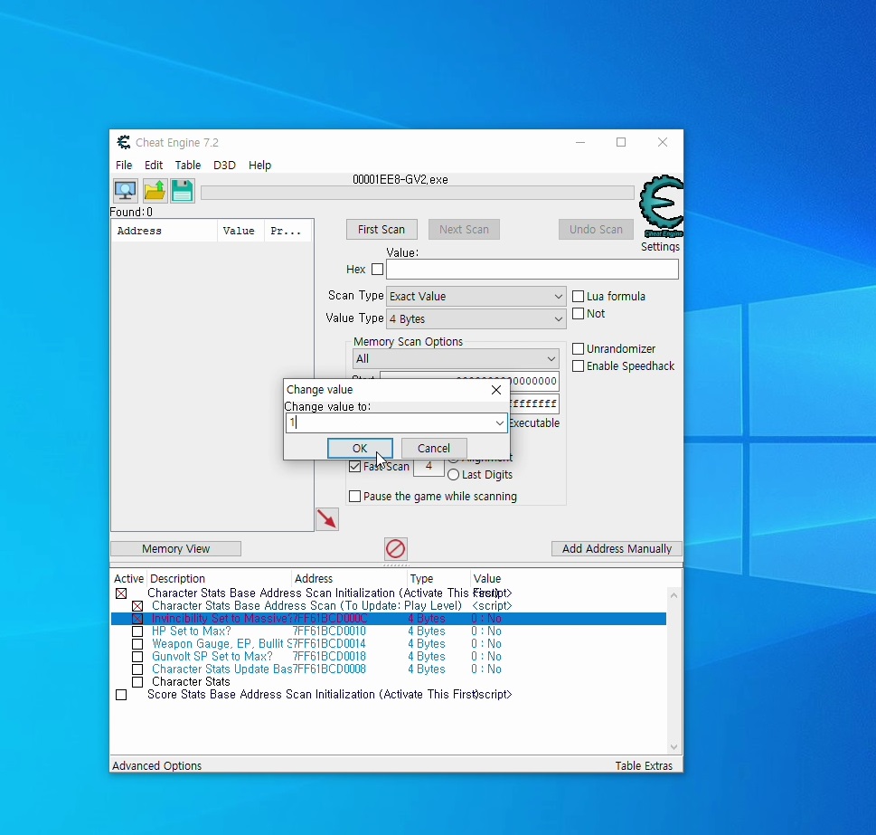The image size is (876, 835).
Task: Open the process list computer icon
Action: click(x=125, y=191)
